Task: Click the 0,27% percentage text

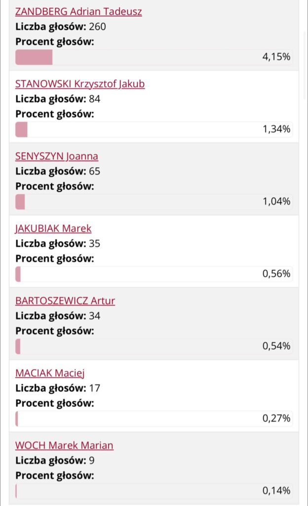Action: [276, 419]
